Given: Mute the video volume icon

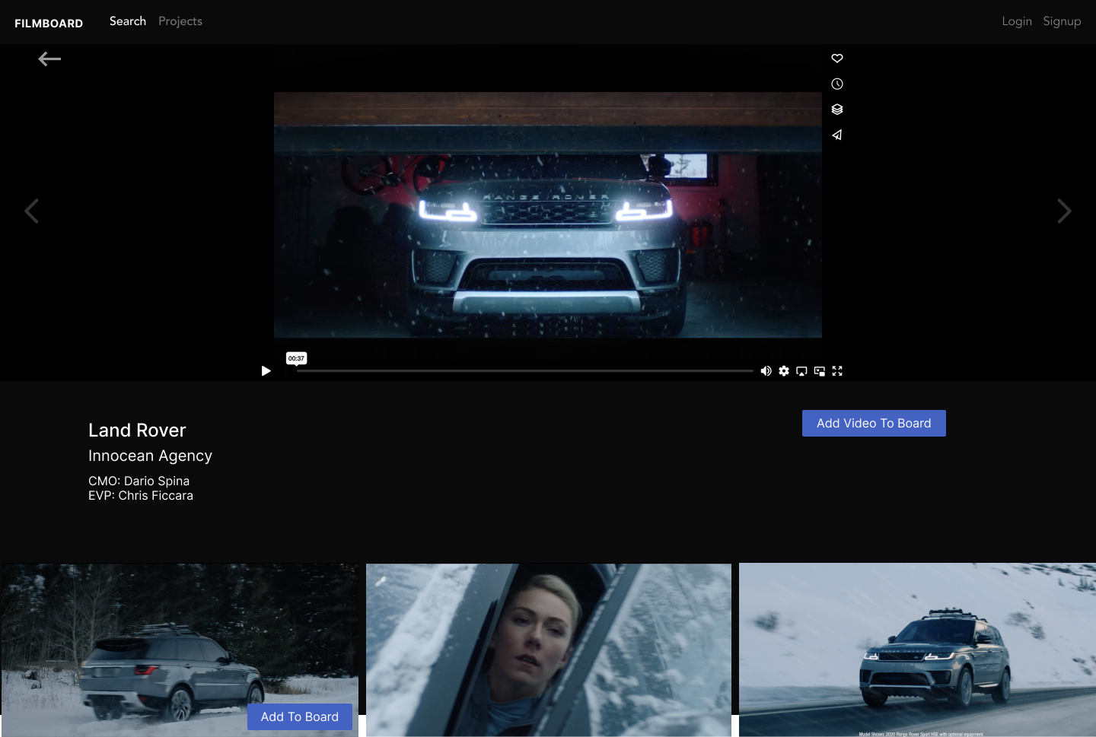Looking at the screenshot, I should [766, 371].
